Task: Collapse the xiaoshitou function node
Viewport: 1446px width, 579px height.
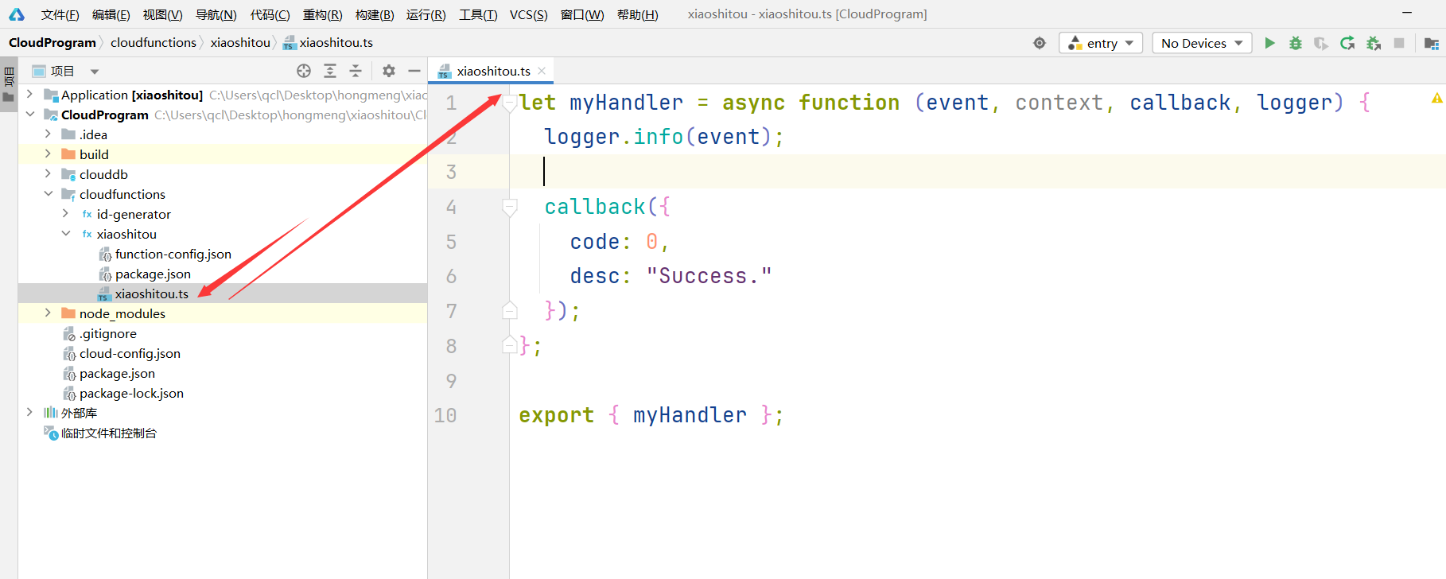Action: pyautogui.click(x=66, y=234)
